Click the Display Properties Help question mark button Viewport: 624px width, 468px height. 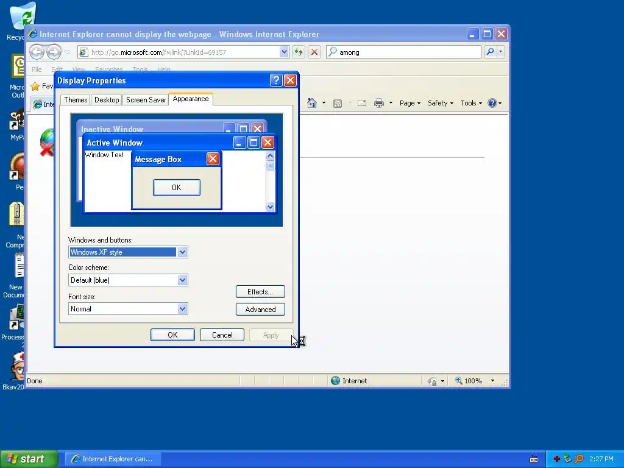click(x=276, y=80)
